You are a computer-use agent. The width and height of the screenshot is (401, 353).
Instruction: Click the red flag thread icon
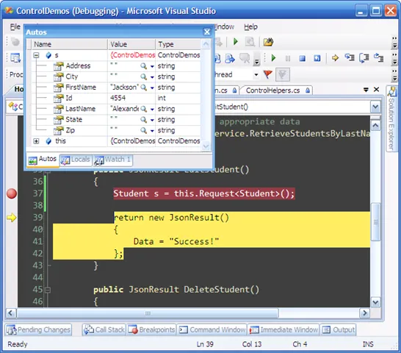pyautogui.click(x=268, y=74)
